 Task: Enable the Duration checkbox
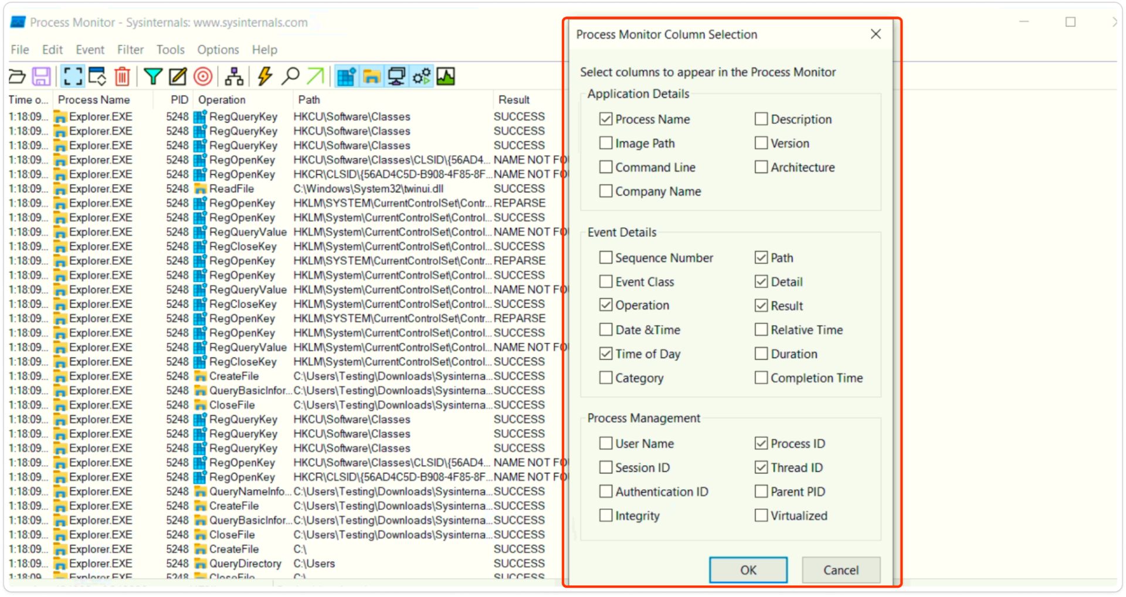[x=761, y=354]
